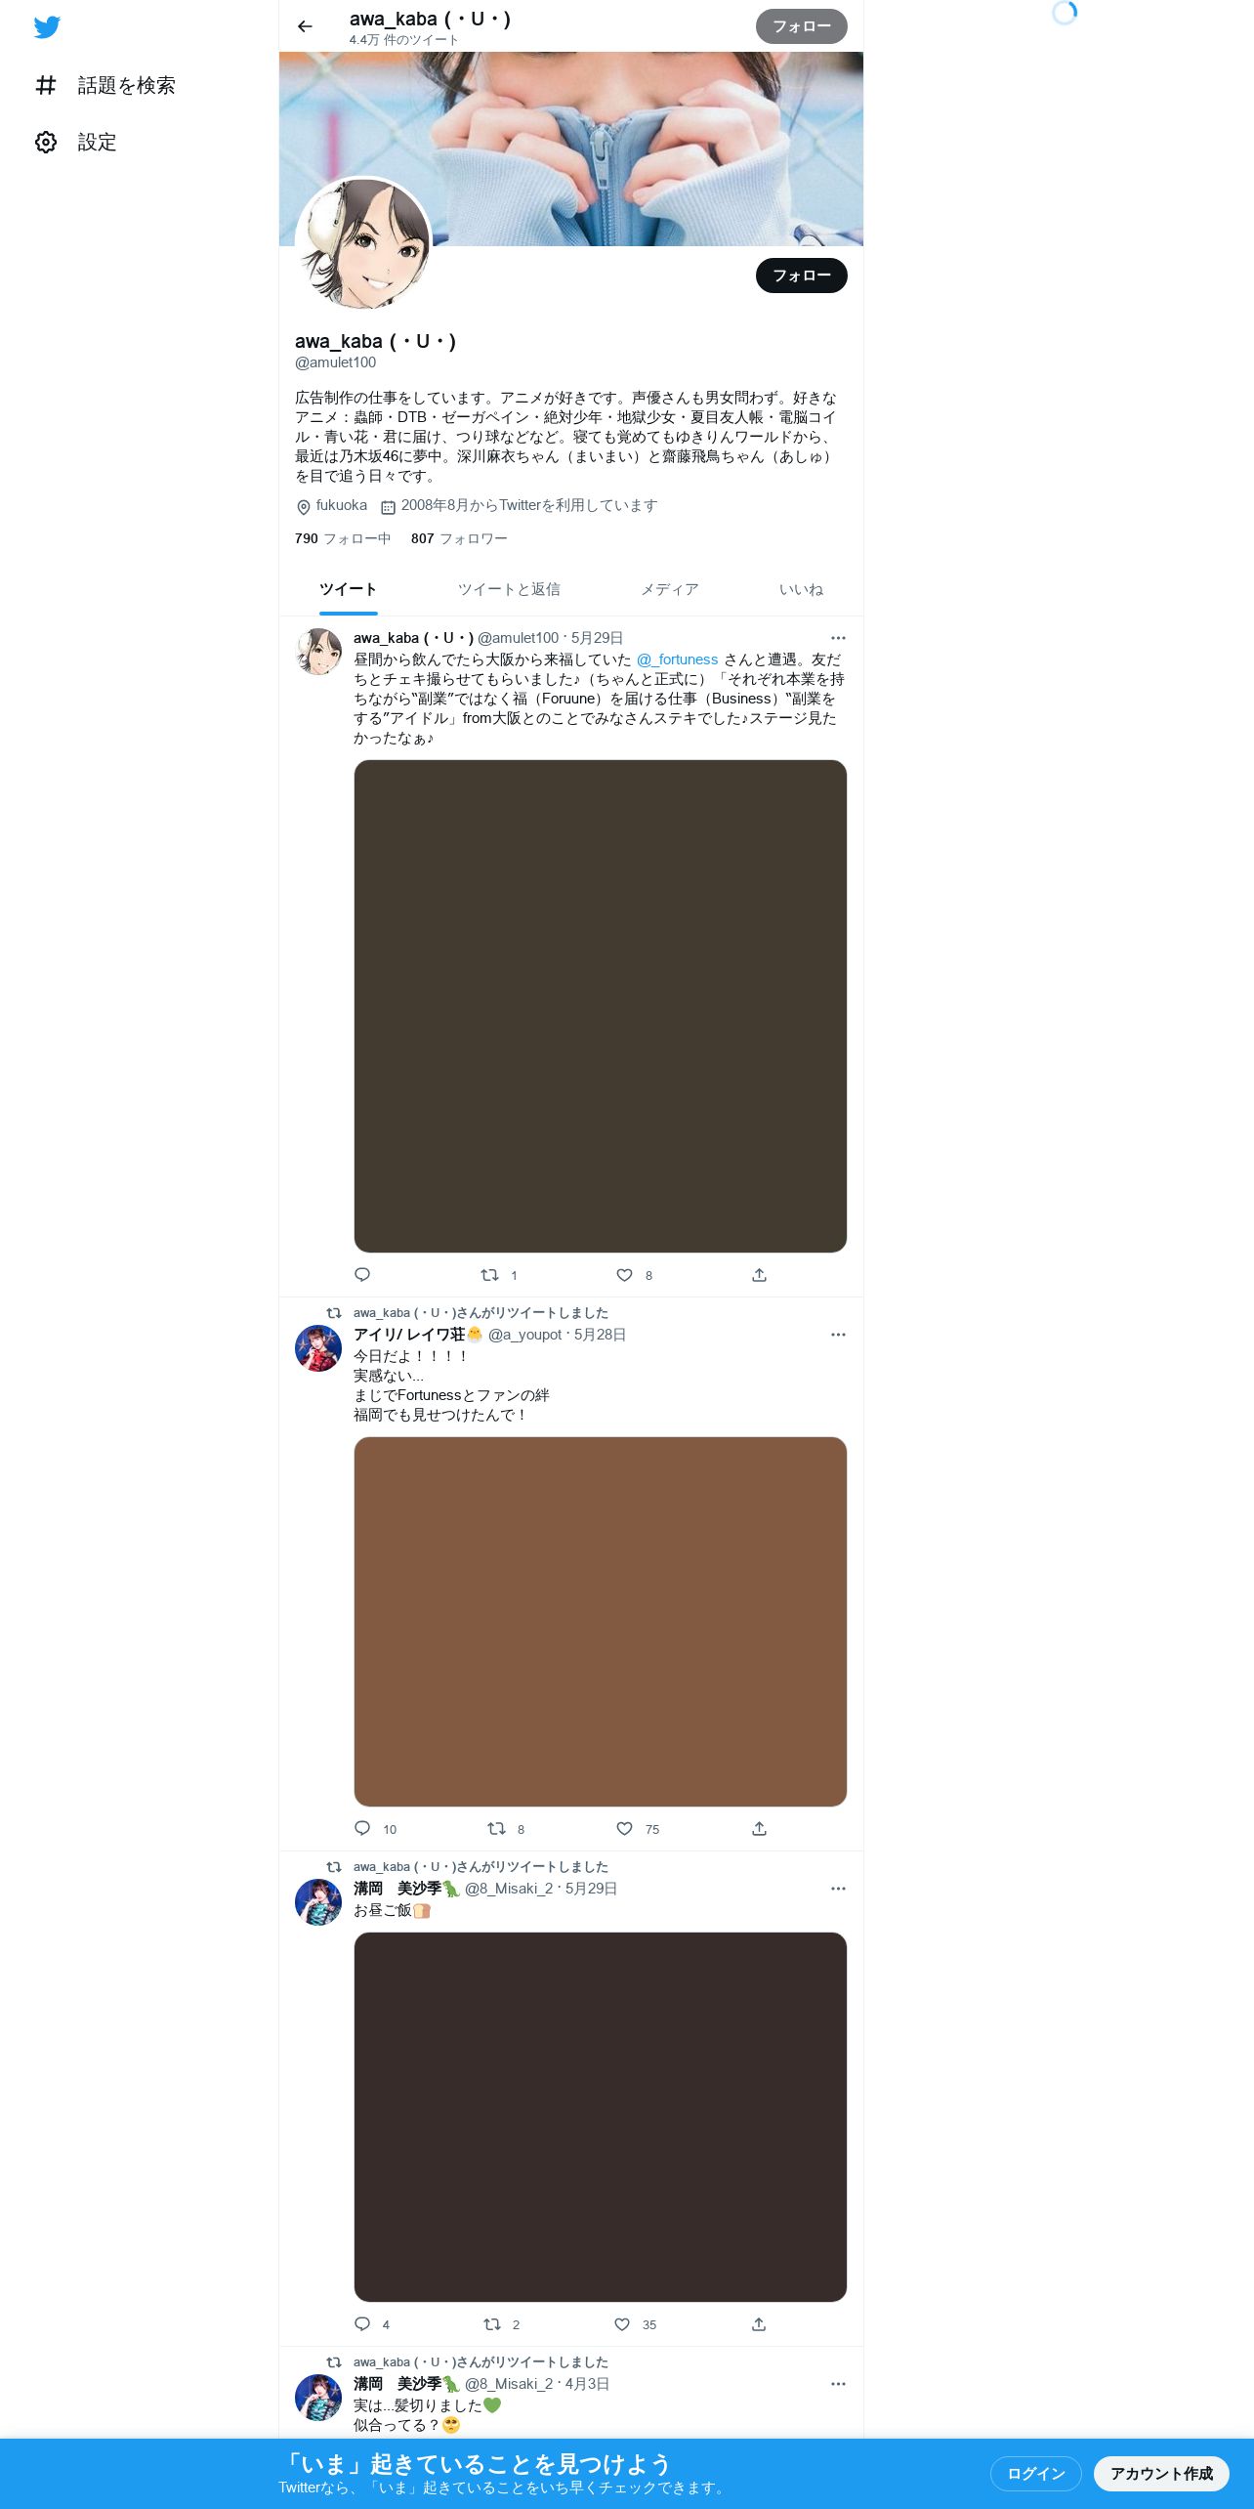
Task: Click the black フォロー button on profile
Action: [802, 276]
